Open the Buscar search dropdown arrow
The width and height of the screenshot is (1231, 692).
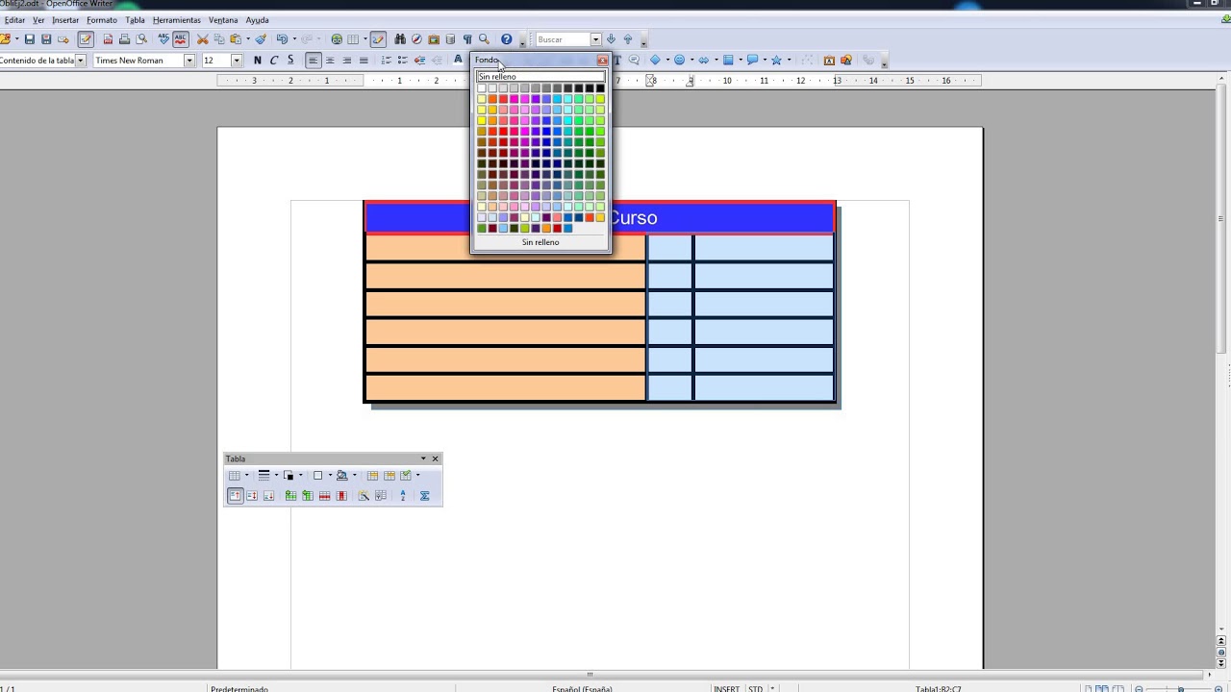pyautogui.click(x=595, y=39)
